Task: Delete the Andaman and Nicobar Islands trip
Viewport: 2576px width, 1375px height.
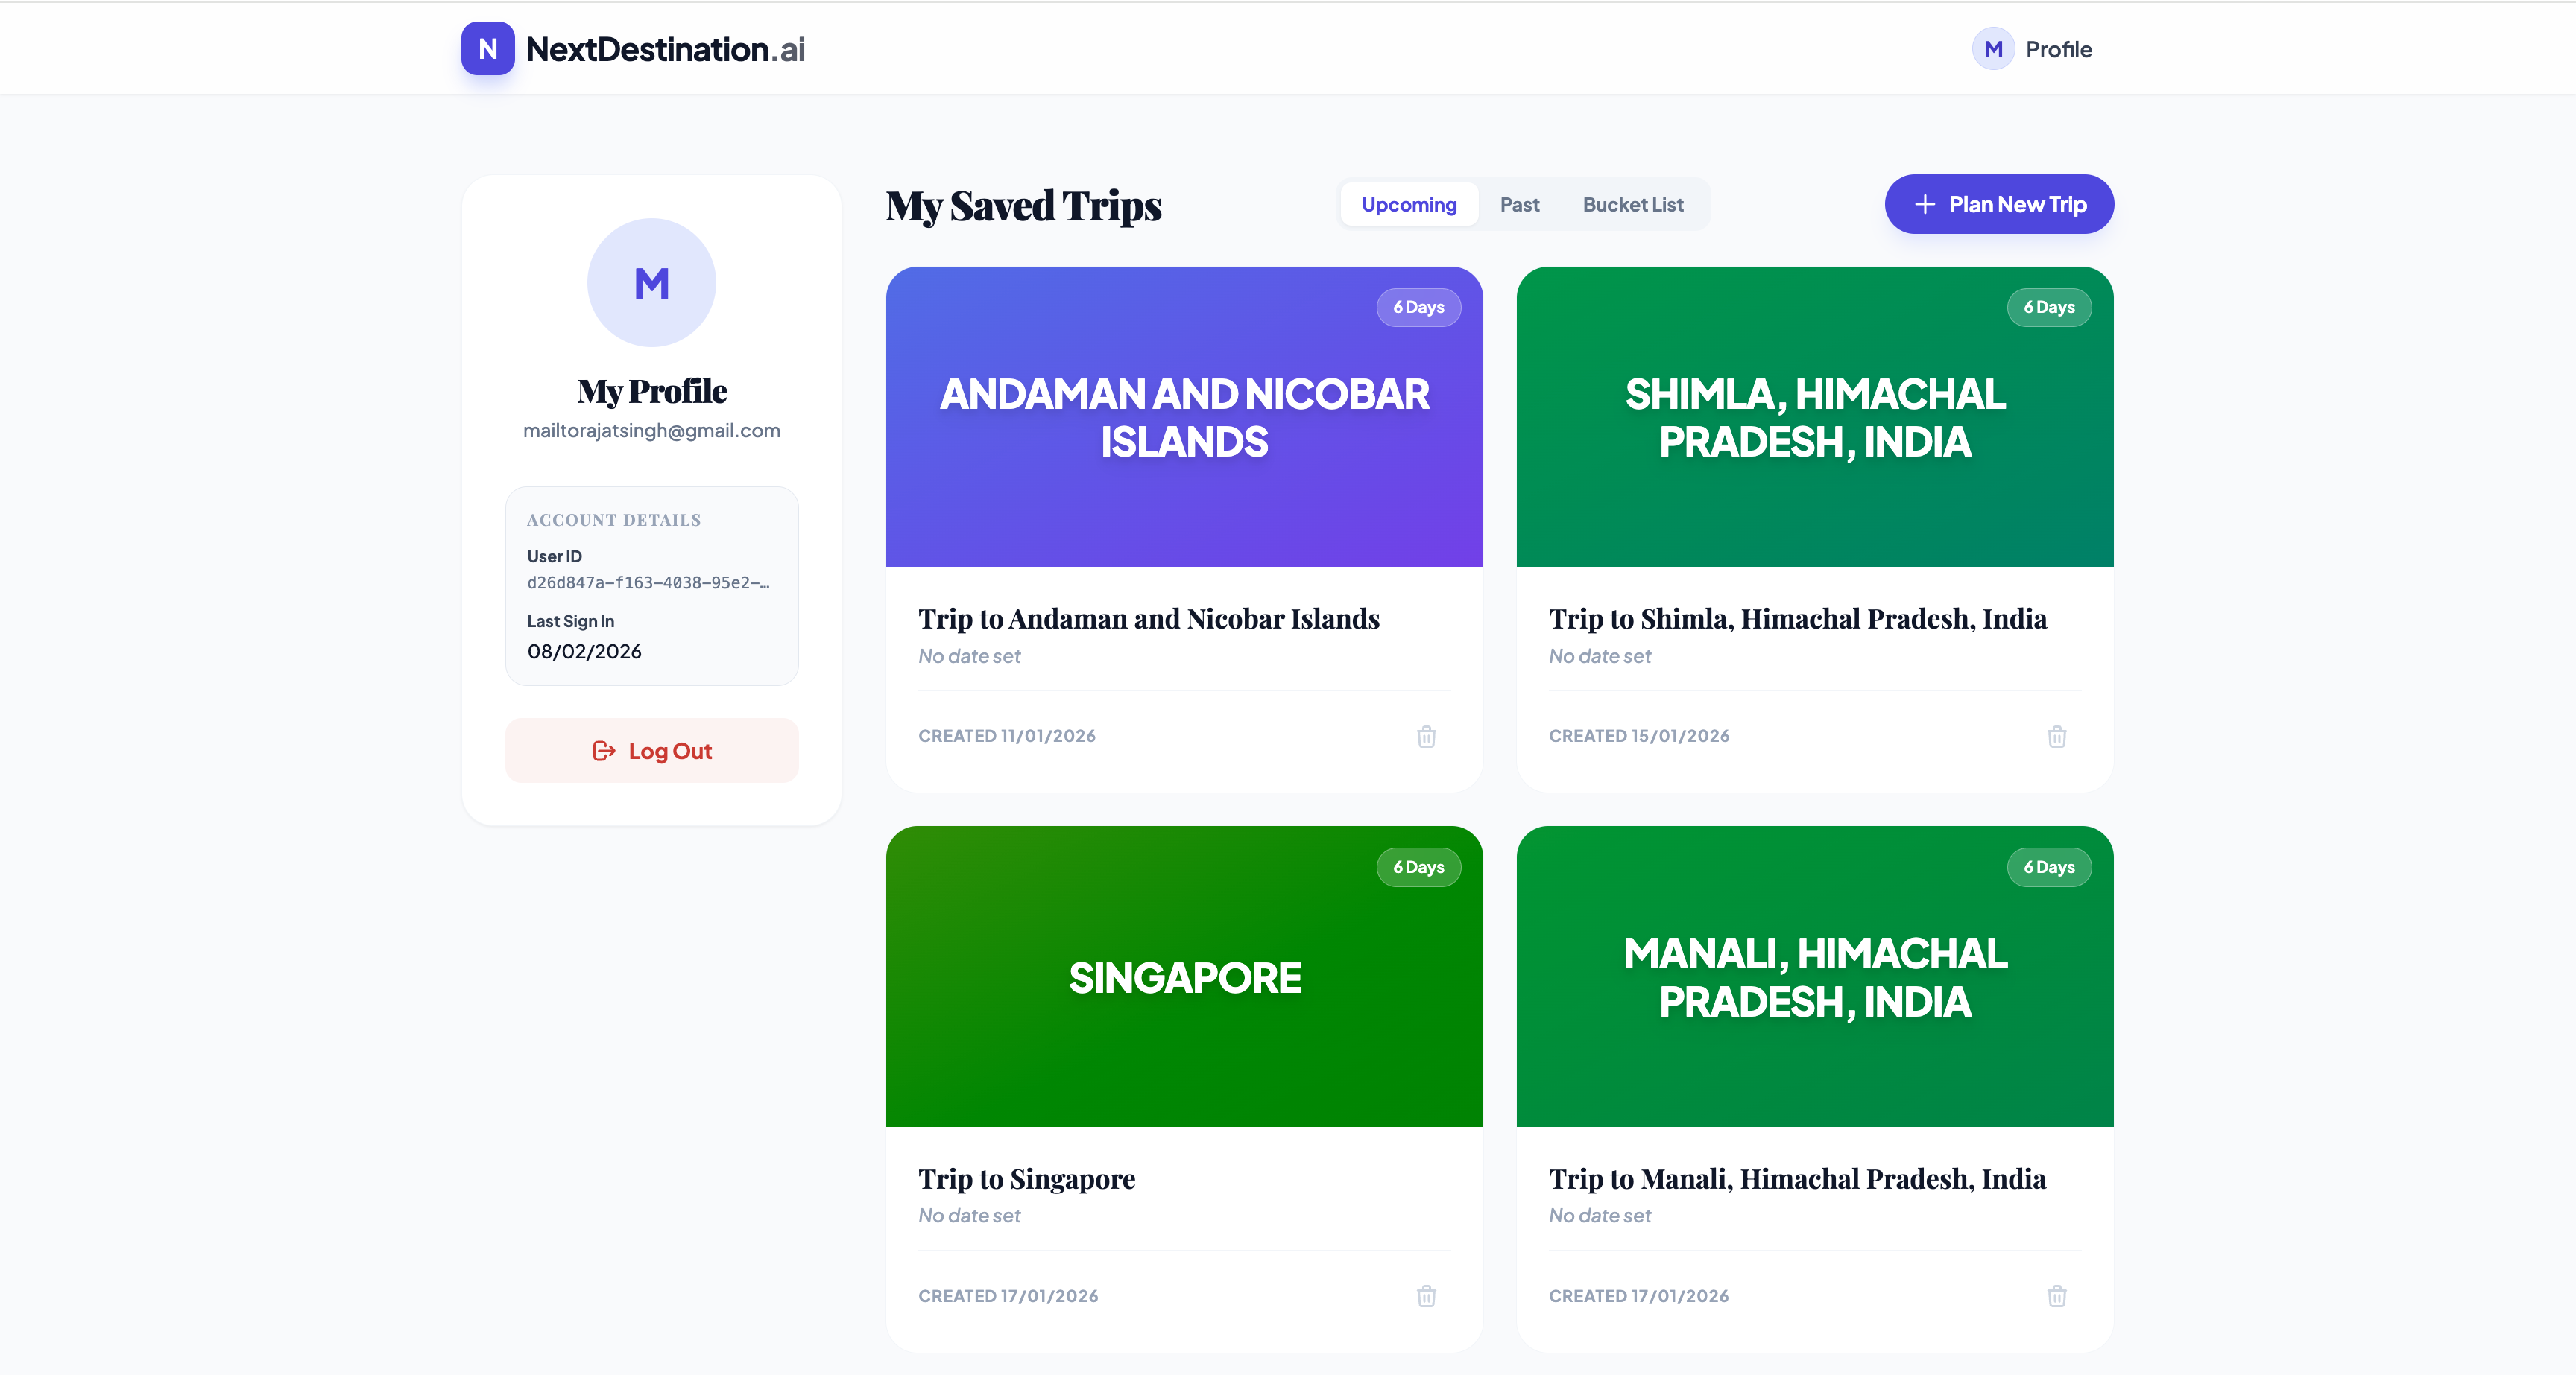Action: [1426, 737]
